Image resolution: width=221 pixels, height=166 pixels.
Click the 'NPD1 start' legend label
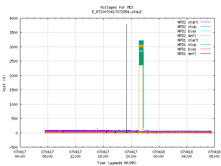(188, 40)
